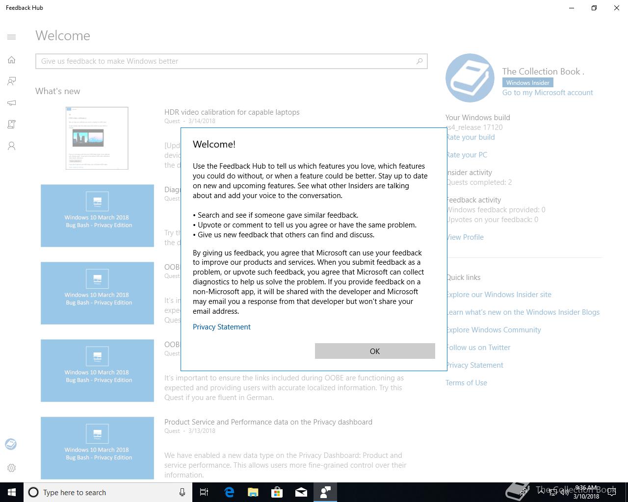
Task: Open the Windows Start menu
Action: (12, 492)
